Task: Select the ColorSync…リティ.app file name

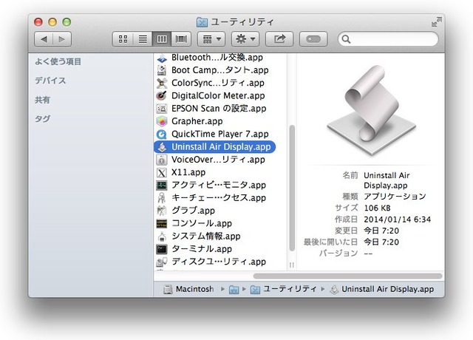Action: [x=218, y=83]
